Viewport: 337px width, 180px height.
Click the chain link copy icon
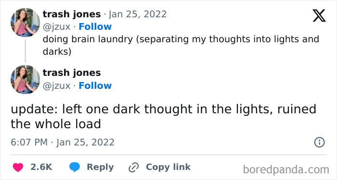click(x=133, y=168)
